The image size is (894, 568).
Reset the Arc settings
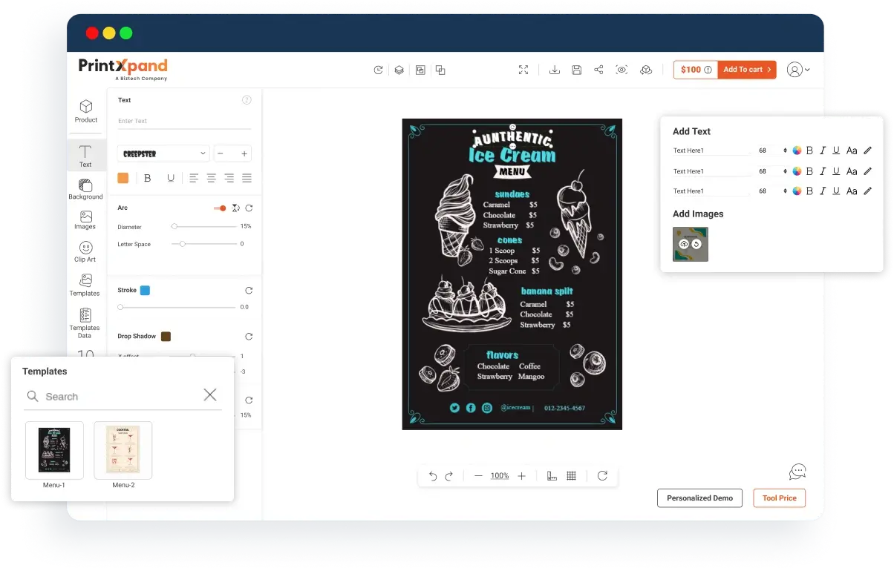[x=249, y=208]
